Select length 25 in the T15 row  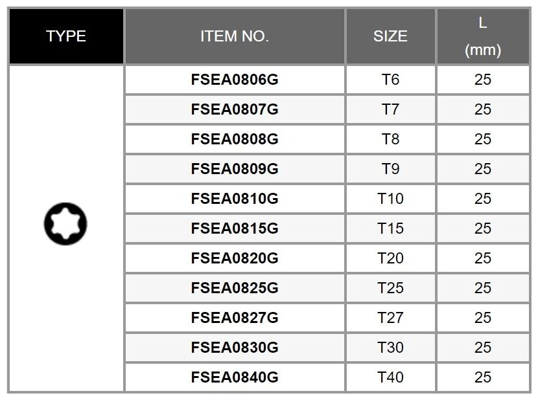pos(483,228)
